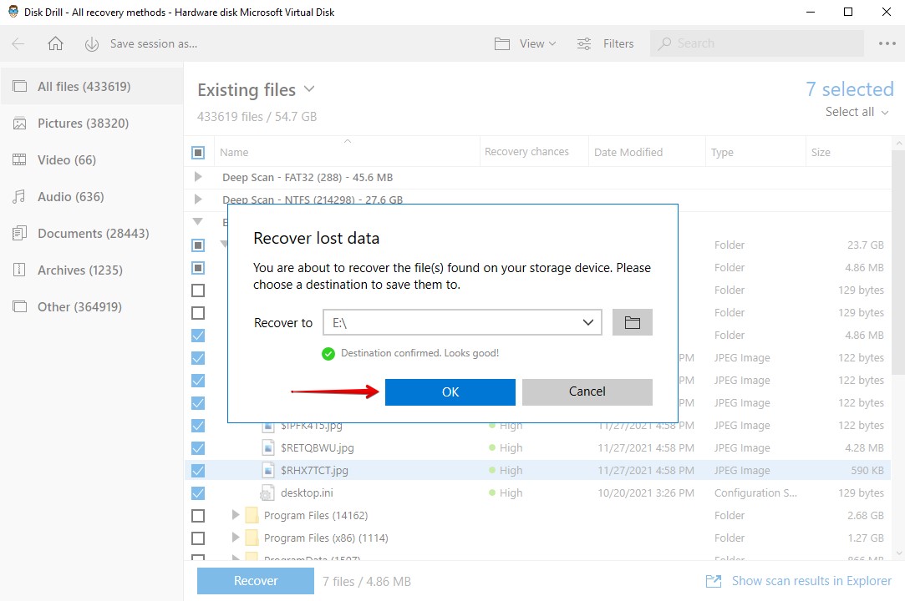Open the Recover to destination dropdown
Screen dimensions: 905x601
pos(587,322)
